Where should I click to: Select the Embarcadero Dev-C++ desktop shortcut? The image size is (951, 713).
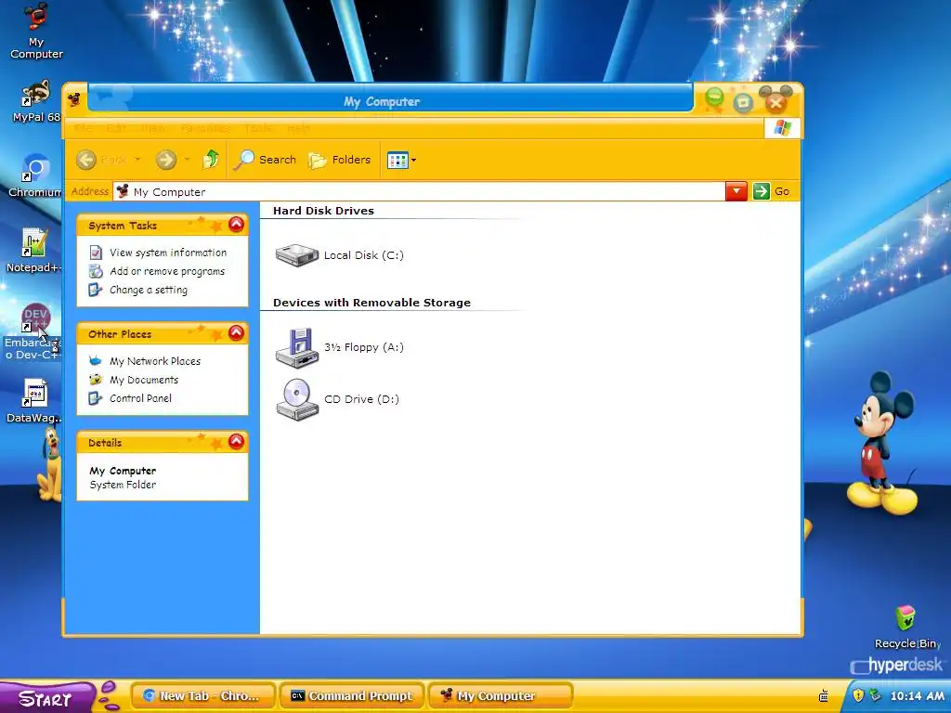coord(33,331)
